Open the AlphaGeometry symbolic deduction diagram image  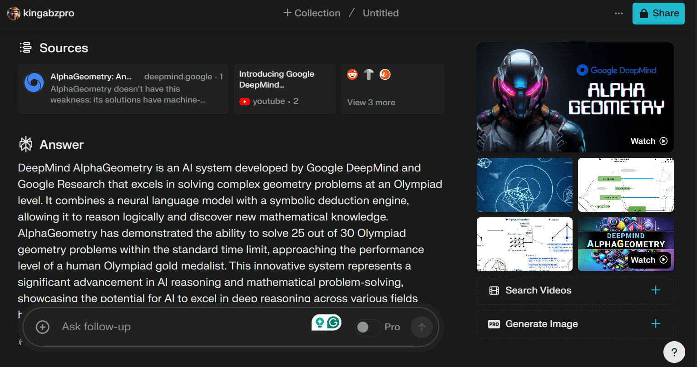coord(524,244)
